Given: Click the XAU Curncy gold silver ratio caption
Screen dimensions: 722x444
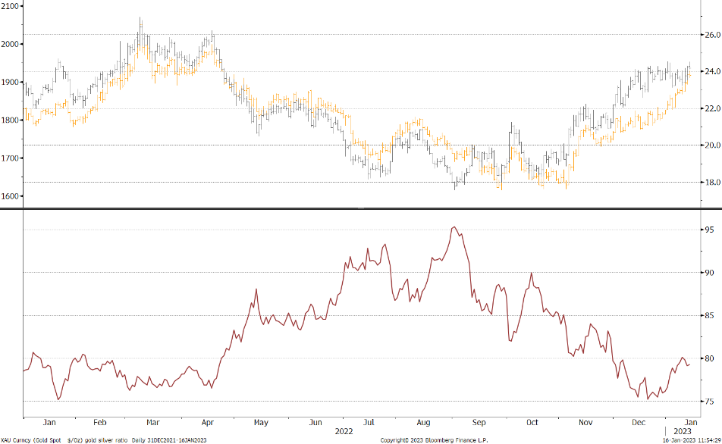Looking at the screenshot, I should (x=104, y=440).
